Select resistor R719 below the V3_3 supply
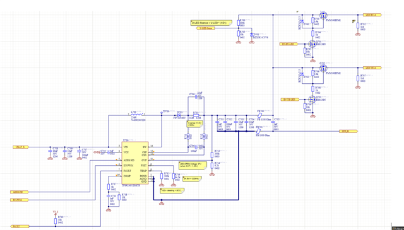Screen dimensions: 404x230 56,221
